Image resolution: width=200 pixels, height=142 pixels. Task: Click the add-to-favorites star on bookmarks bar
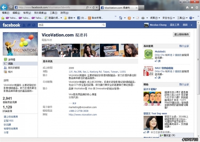pyautogui.click(x=3, y=18)
